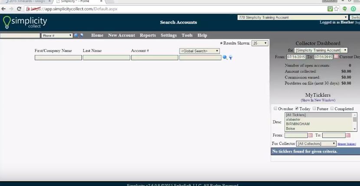The width and height of the screenshot is (360, 186).
Task: Open the New Account menu
Action: 121,36
